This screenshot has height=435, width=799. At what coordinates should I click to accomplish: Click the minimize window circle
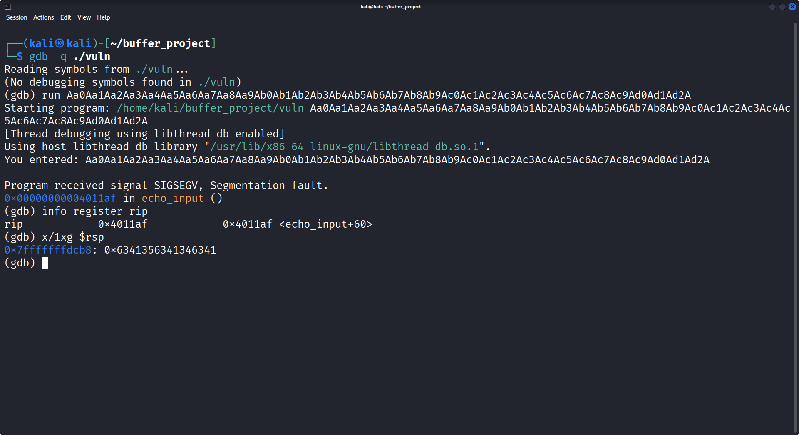772,7
